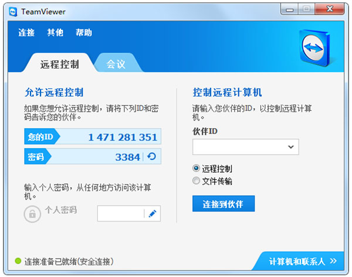Open the 连接 menu
This screenshot has height=277, width=352.
pos(26,32)
